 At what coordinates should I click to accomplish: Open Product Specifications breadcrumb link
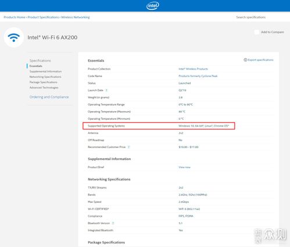(43, 17)
